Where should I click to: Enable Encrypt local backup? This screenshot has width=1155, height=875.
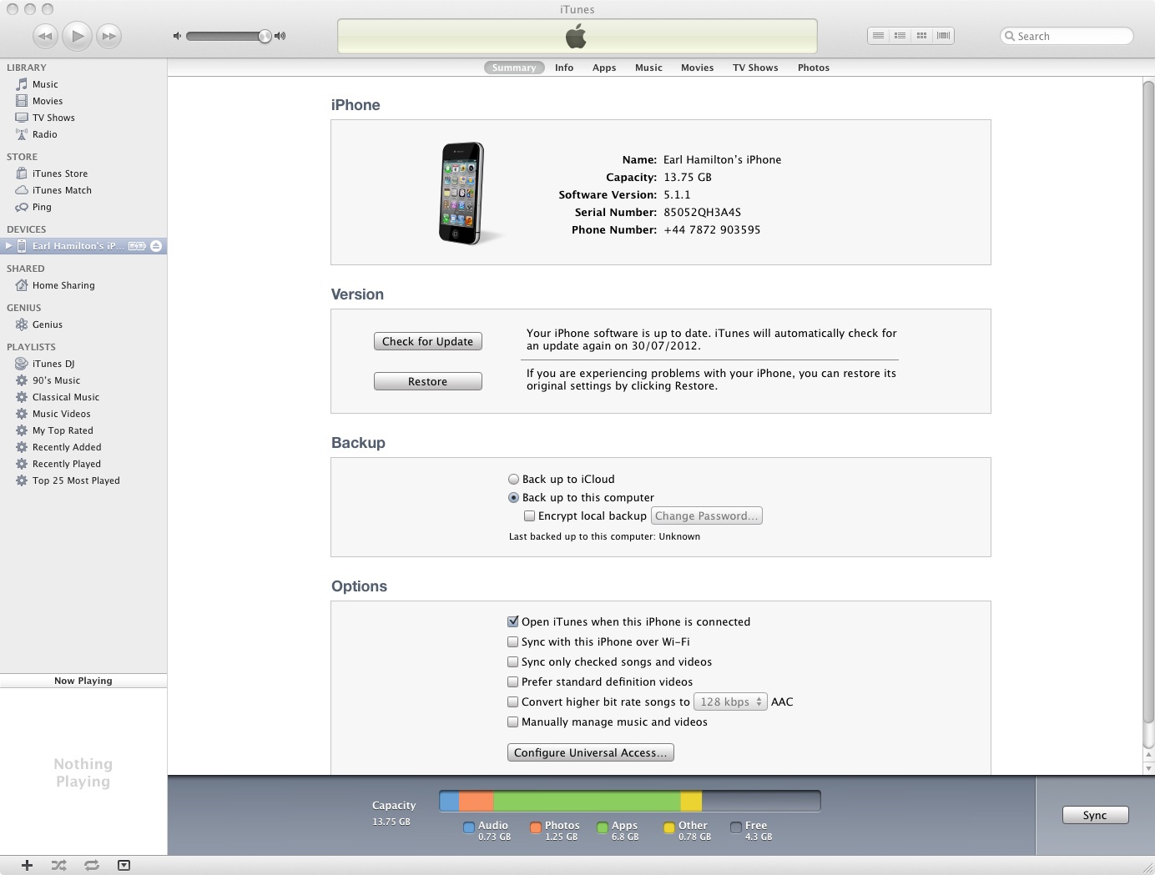coord(529,515)
